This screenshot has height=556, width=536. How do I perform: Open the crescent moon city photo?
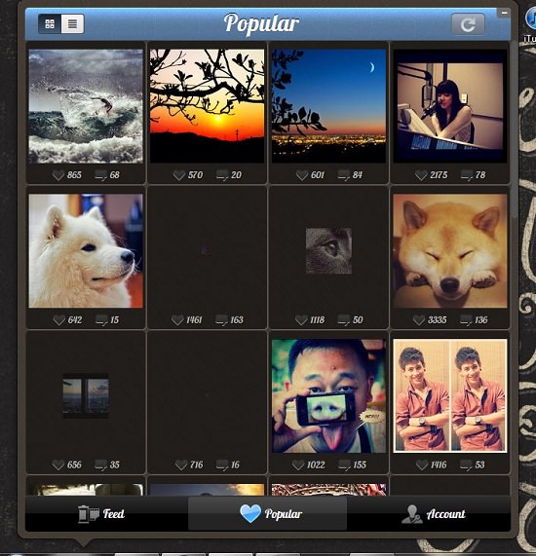pyautogui.click(x=328, y=106)
